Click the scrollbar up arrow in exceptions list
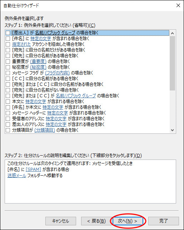 click(x=173, y=33)
